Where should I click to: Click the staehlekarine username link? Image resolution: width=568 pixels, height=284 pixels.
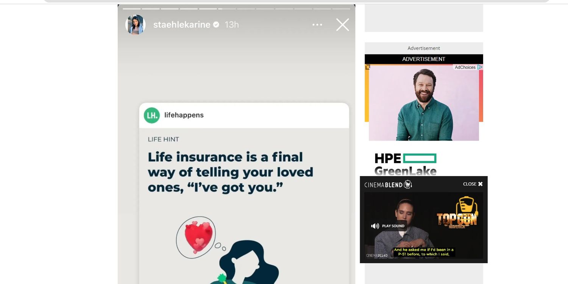click(182, 25)
